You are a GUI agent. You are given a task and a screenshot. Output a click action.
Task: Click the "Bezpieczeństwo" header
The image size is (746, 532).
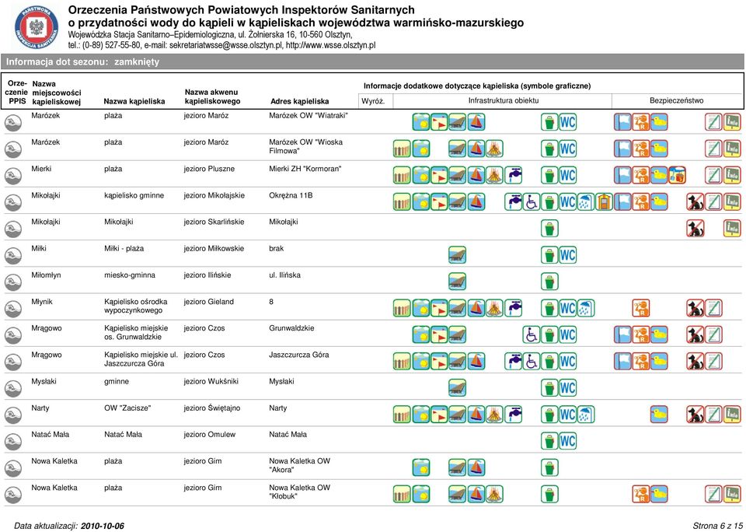pyautogui.click(x=677, y=100)
